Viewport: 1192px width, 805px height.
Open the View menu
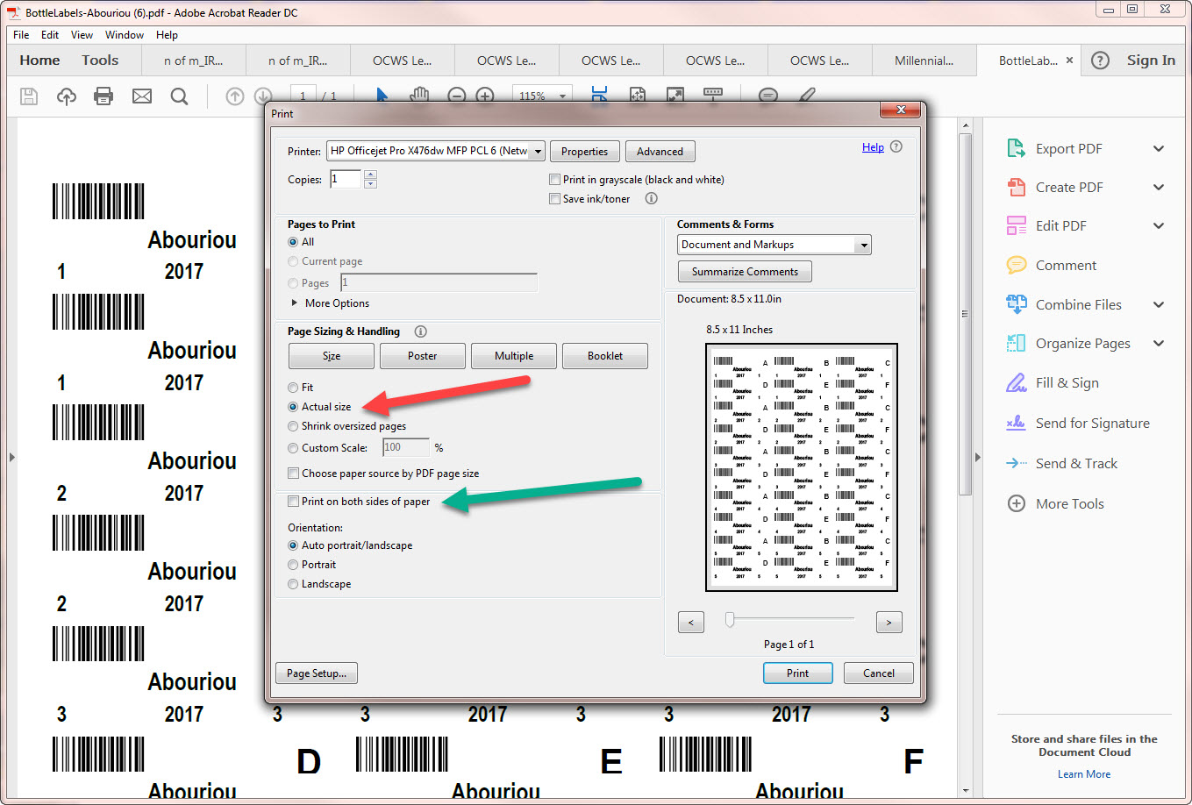click(82, 35)
